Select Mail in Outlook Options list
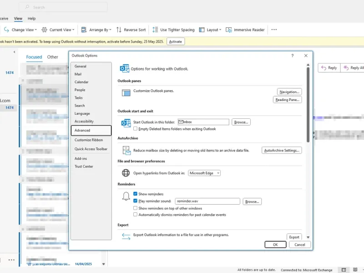 [x=91, y=74]
